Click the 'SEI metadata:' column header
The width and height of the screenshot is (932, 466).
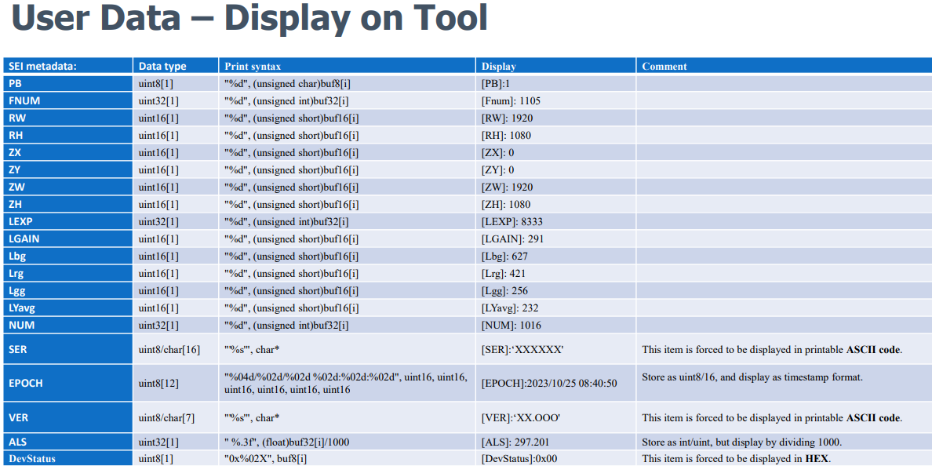pyautogui.click(x=42, y=67)
